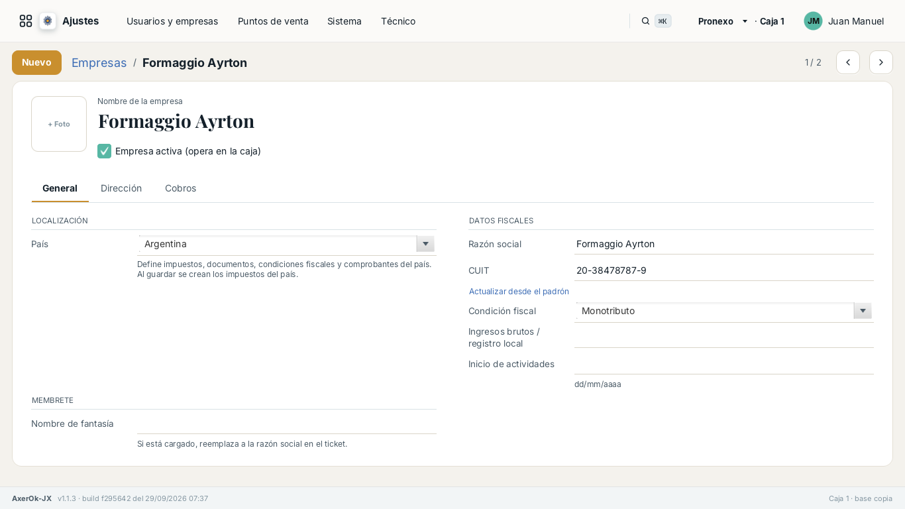This screenshot has width=905, height=509.
Task: Open the apps grid launcher icon
Action: pyautogui.click(x=26, y=21)
